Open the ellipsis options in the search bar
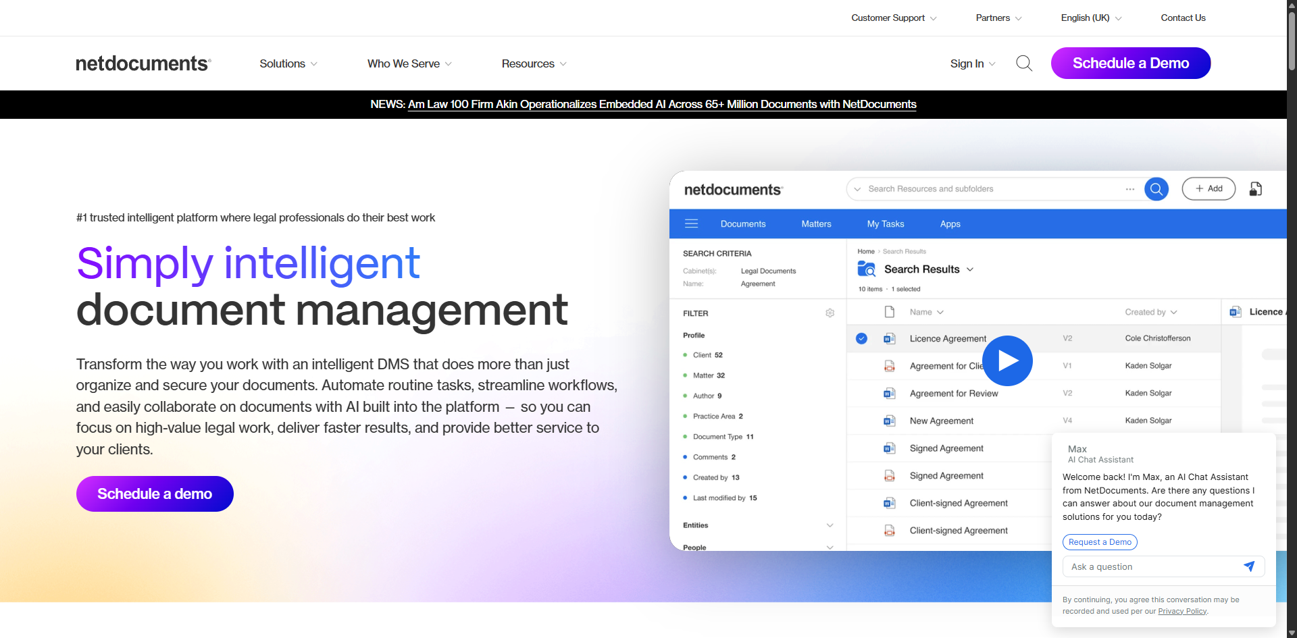The width and height of the screenshot is (1297, 638). 1130,189
